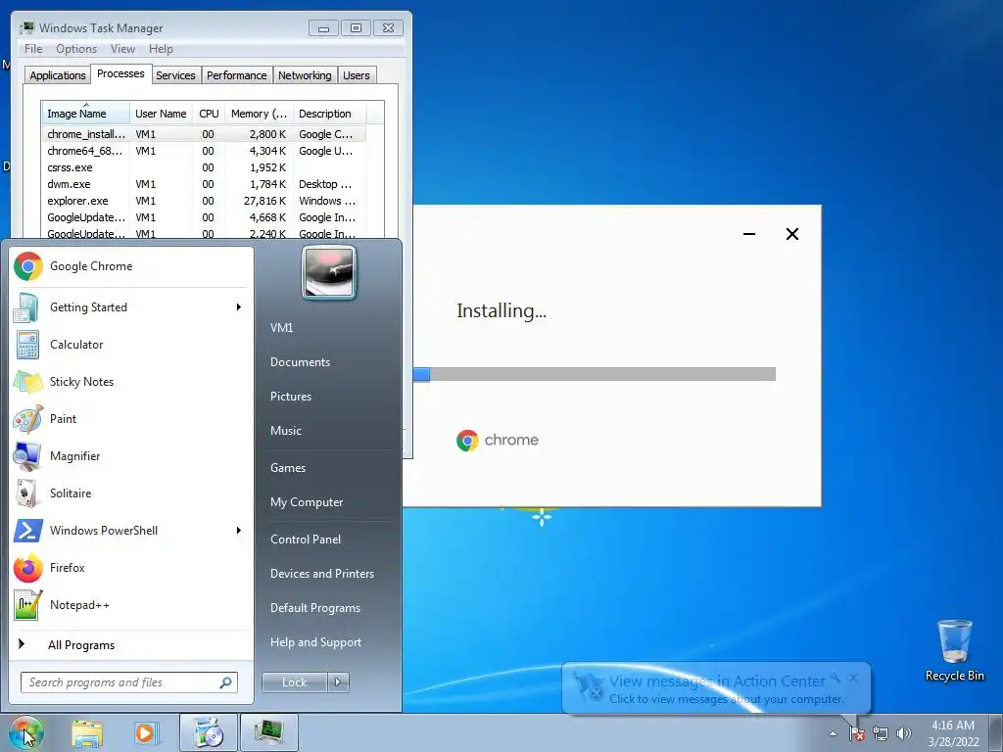Start Solitaire from Start menu
The image size is (1003, 752).
coord(131,493)
